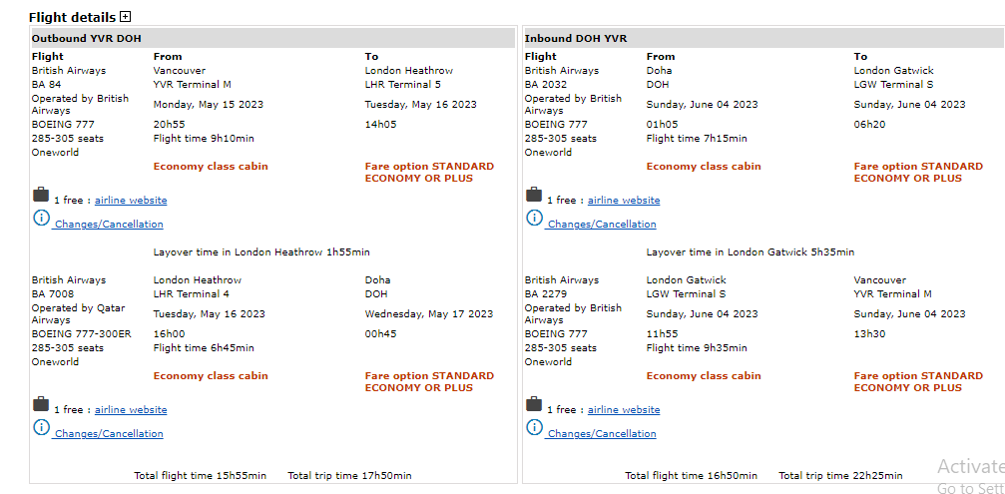Click the Flight details heading text

(72, 17)
